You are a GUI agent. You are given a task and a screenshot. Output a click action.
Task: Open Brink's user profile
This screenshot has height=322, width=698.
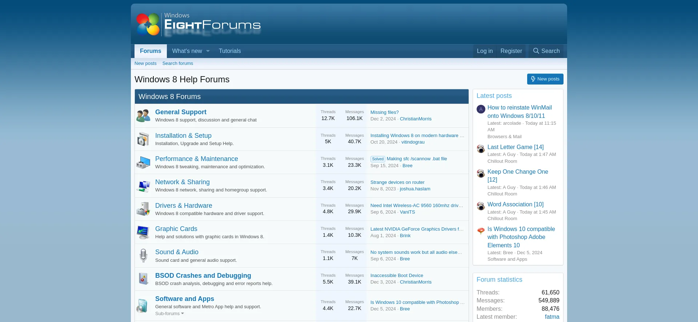pyautogui.click(x=405, y=236)
